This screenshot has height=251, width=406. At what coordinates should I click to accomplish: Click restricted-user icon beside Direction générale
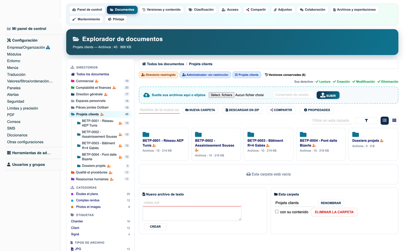(x=106, y=95)
